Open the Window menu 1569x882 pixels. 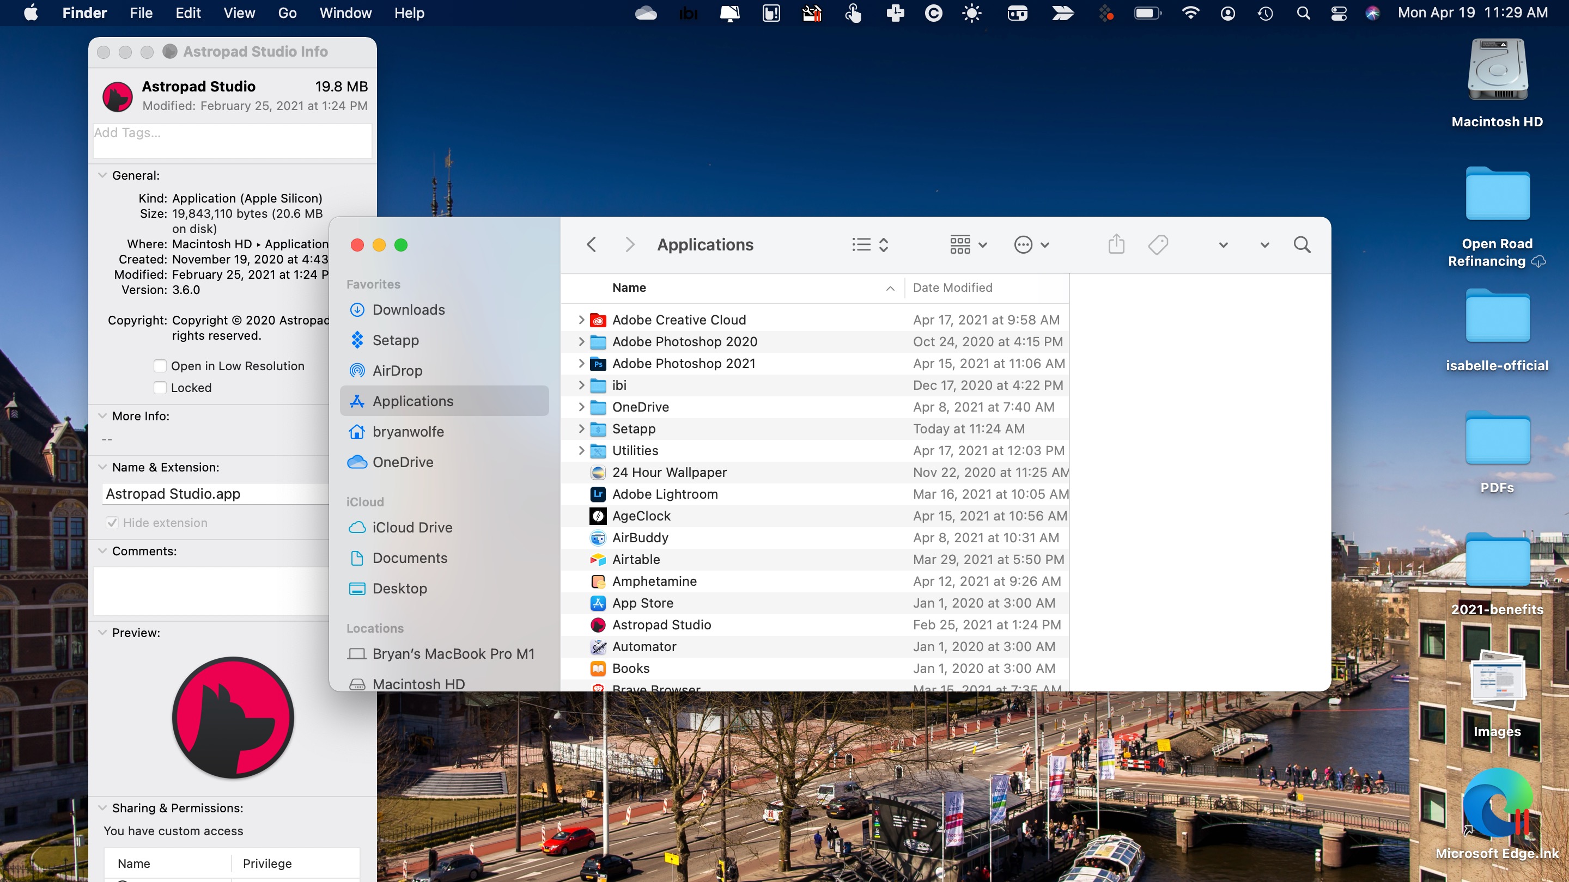coord(345,13)
